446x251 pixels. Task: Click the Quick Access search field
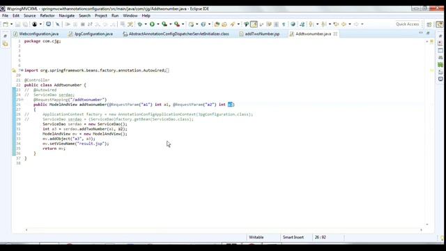[408, 24]
